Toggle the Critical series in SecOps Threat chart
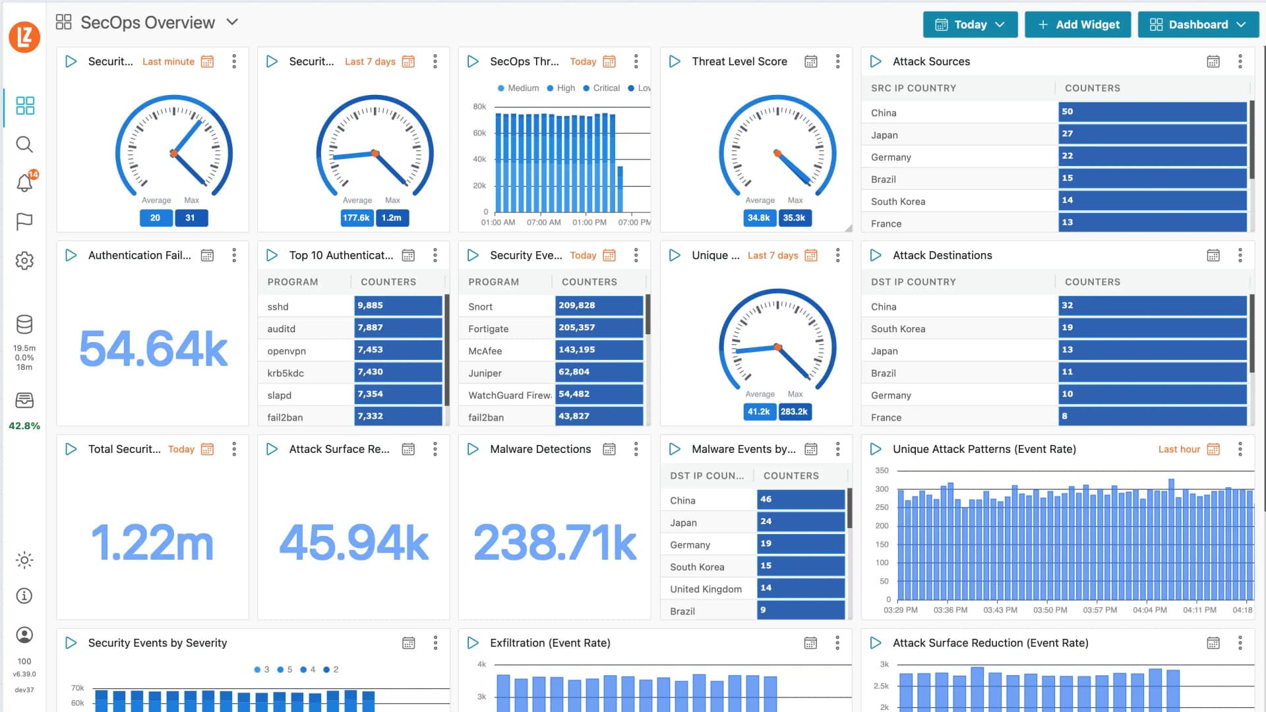The height and width of the screenshot is (712, 1266). click(602, 88)
